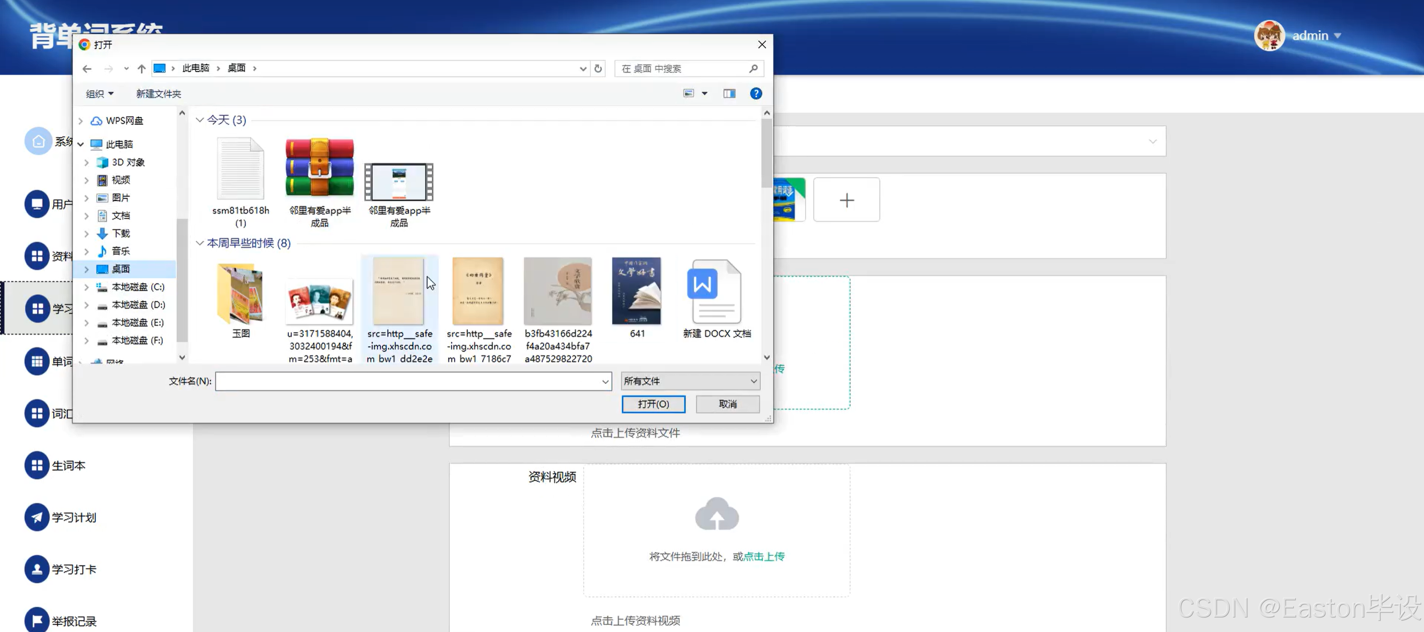Open the 所有文件 file type dropdown
Screen dimensions: 1424x632
[x=691, y=381]
